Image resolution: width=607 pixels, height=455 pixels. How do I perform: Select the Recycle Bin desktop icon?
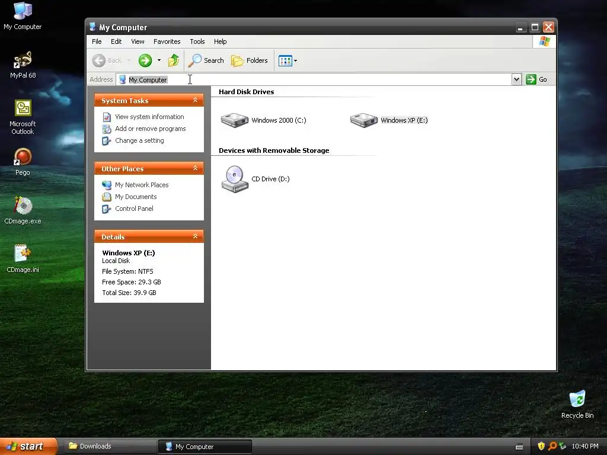pyautogui.click(x=577, y=405)
